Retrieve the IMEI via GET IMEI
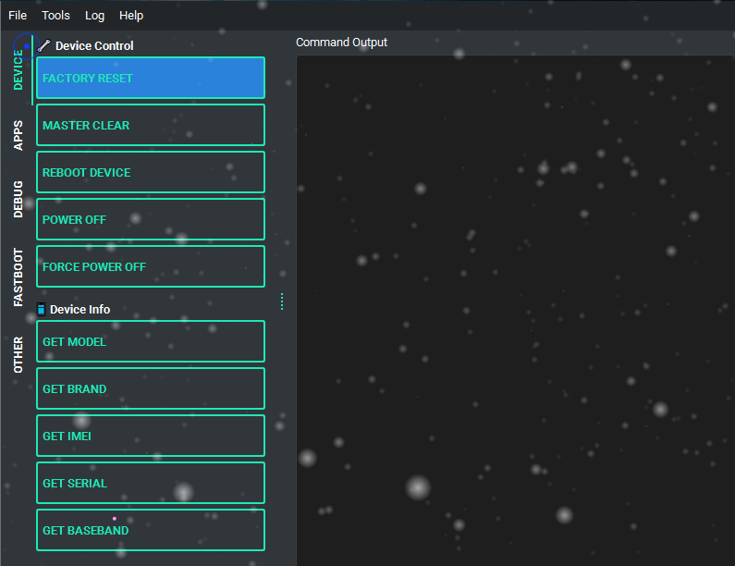Viewport: 735px width, 566px height. tap(151, 436)
